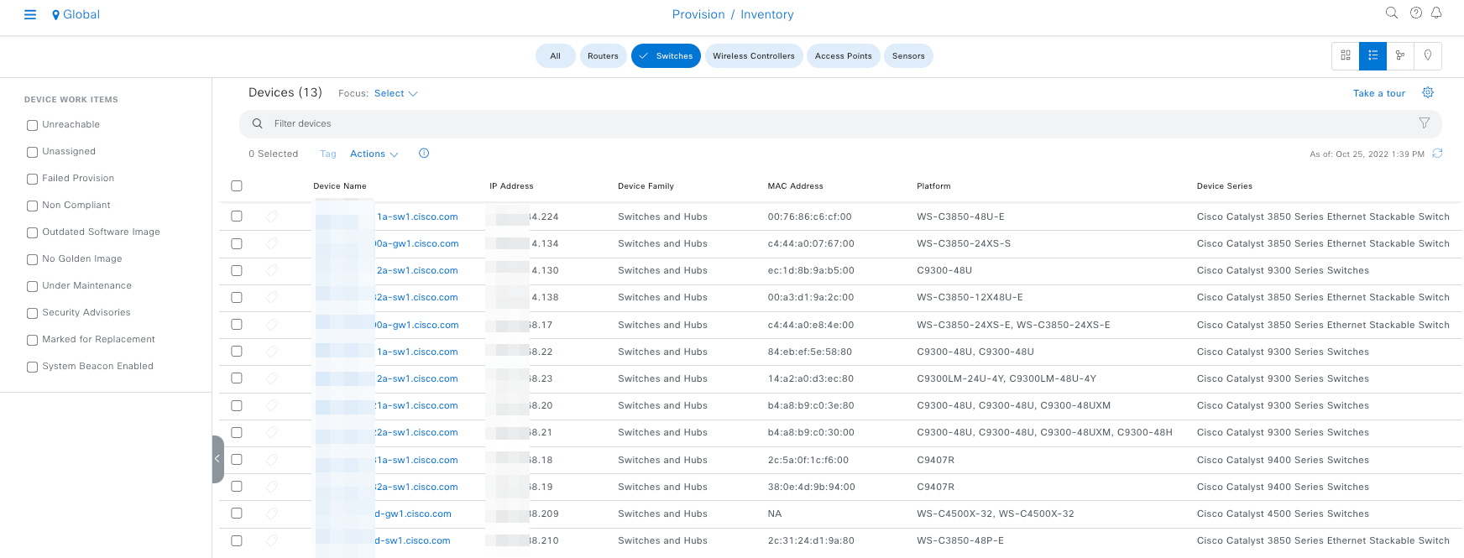Viewport: 1464px width, 558px height.
Task: Open the global search magnifier icon
Action: coord(1392,13)
